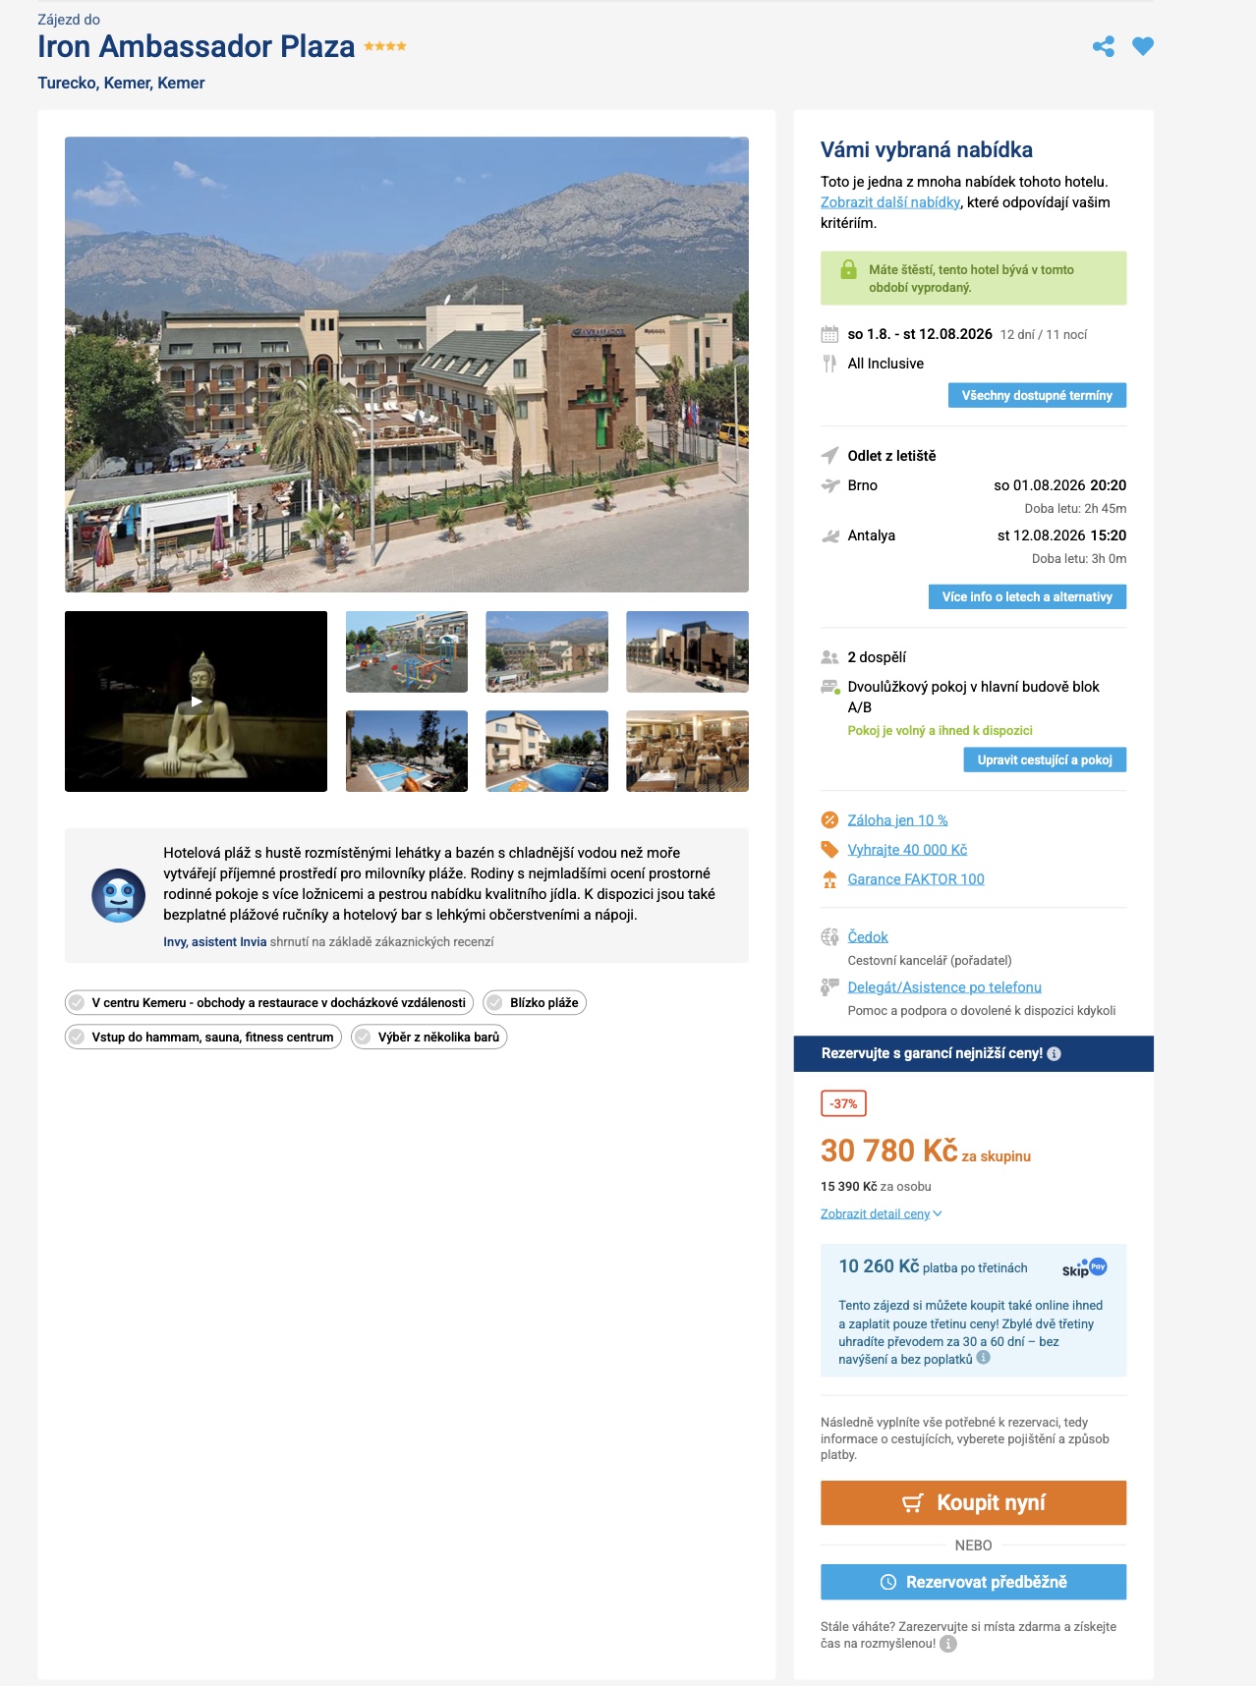Click the bed icon beside room type
The height and width of the screenshot is (1686, 1256).
(x=829, y=687)
